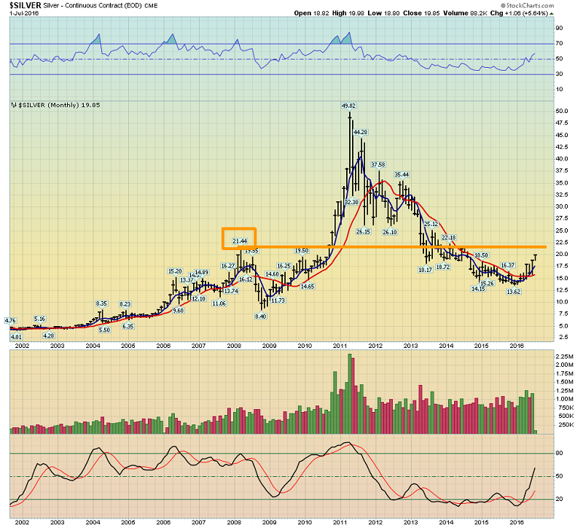Click the 5.16 price label

[x=40, y=319]
